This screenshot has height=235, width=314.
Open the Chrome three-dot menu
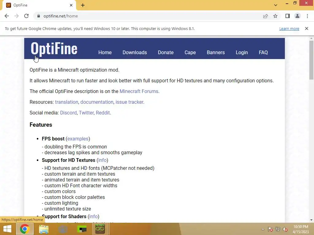(x=307, y=16)
